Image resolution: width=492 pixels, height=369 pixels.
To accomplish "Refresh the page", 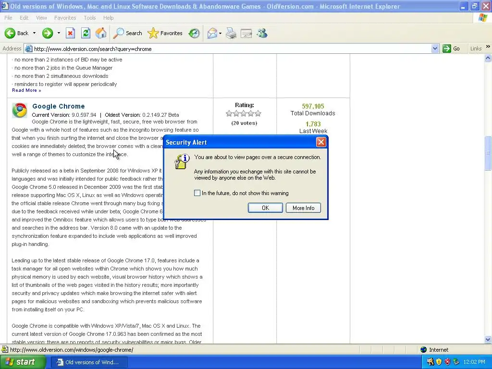I will point(86,33).
